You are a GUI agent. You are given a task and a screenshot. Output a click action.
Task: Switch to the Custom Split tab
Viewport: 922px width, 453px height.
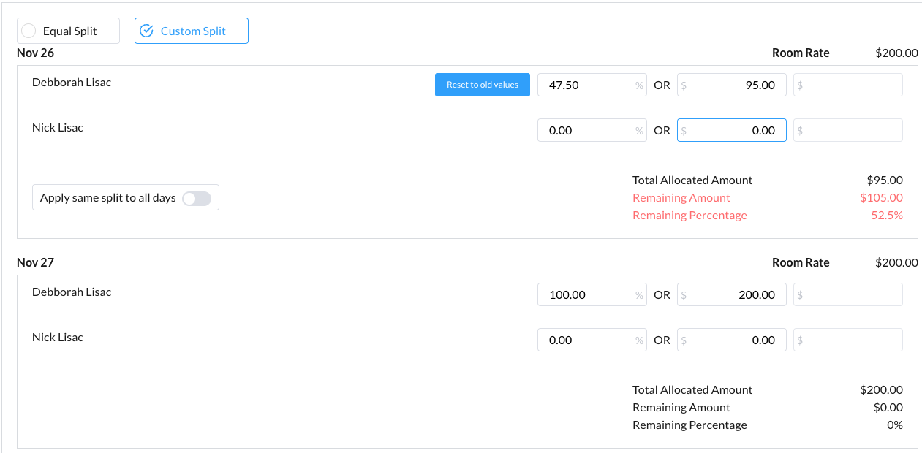pos(191,31)
